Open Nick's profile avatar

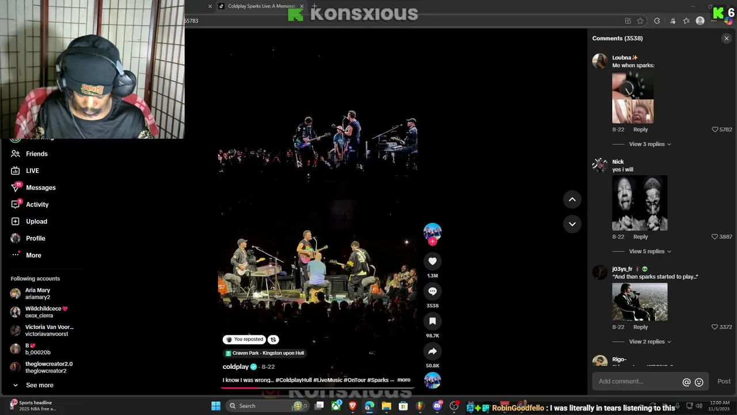pos(600,165)
